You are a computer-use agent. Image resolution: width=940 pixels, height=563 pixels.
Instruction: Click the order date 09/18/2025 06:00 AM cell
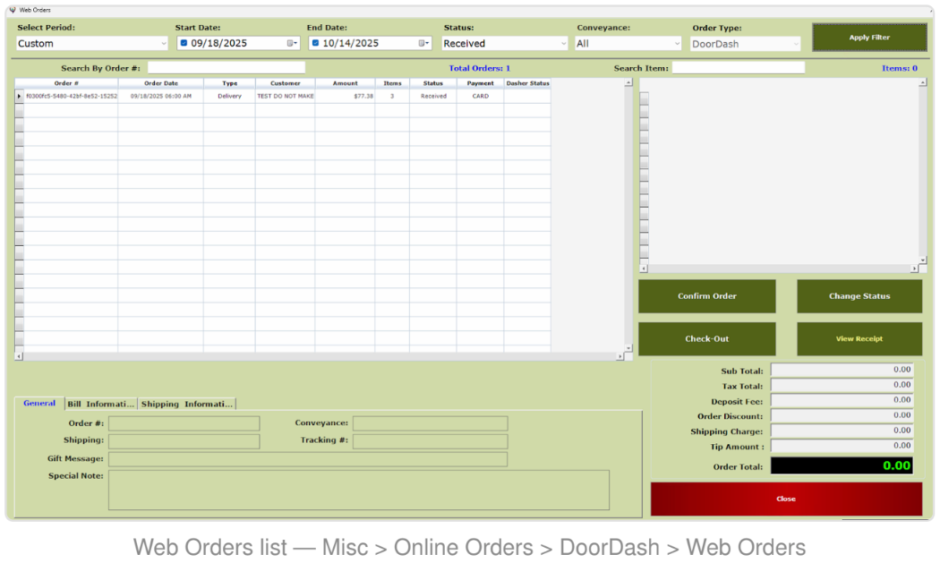(160, 96)
